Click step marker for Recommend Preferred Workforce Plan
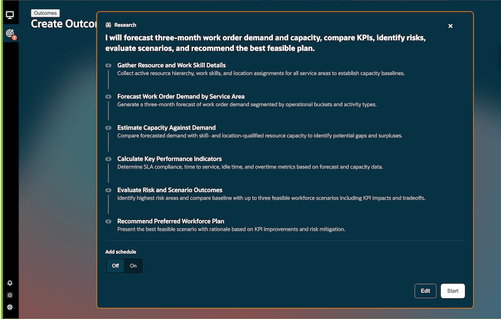 [108, 221]
